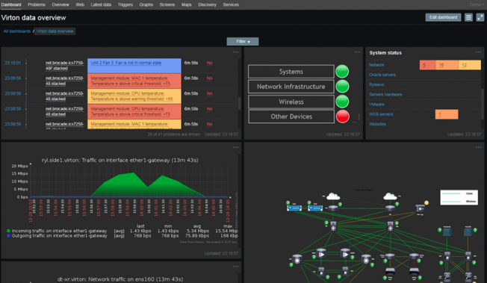Open Servers Hardware host group link

click(385, 94)
